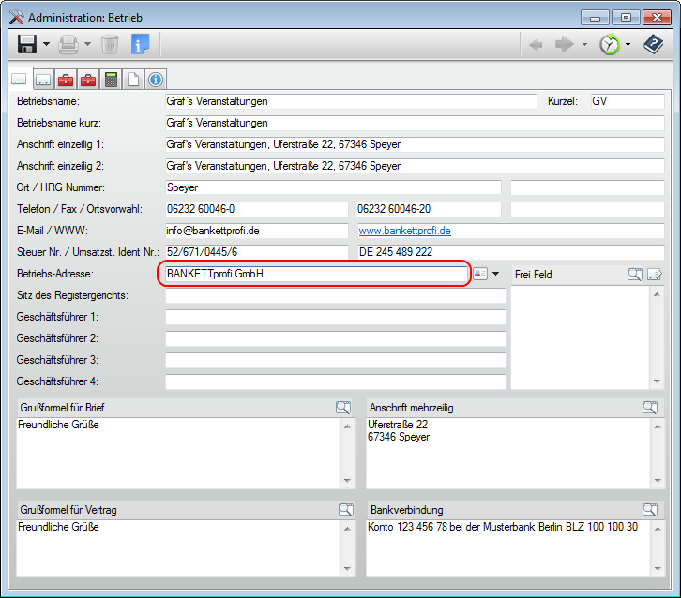Screen dimensions: 681x598
Task: Click the clock history icon
Action: [x=610, y=44]
